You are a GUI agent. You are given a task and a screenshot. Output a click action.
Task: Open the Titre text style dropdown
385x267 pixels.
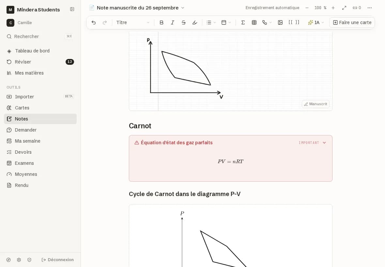pyautogui.click(x=133, y=22)
